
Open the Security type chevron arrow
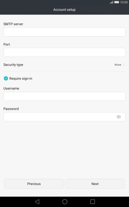(124, 65)
